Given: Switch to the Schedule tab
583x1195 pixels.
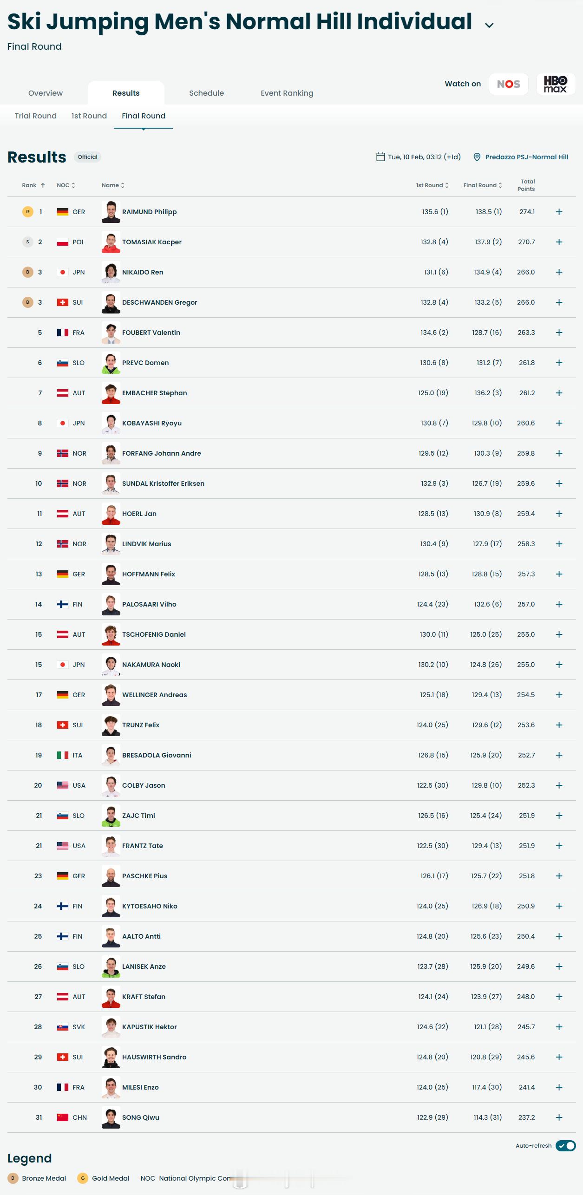Looking at the screenshot, I should pyautogui.click(x=206, y=93).
